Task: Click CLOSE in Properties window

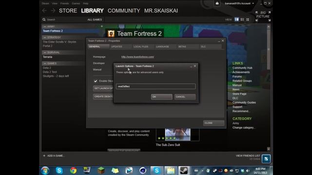Action: pos(214,123)
